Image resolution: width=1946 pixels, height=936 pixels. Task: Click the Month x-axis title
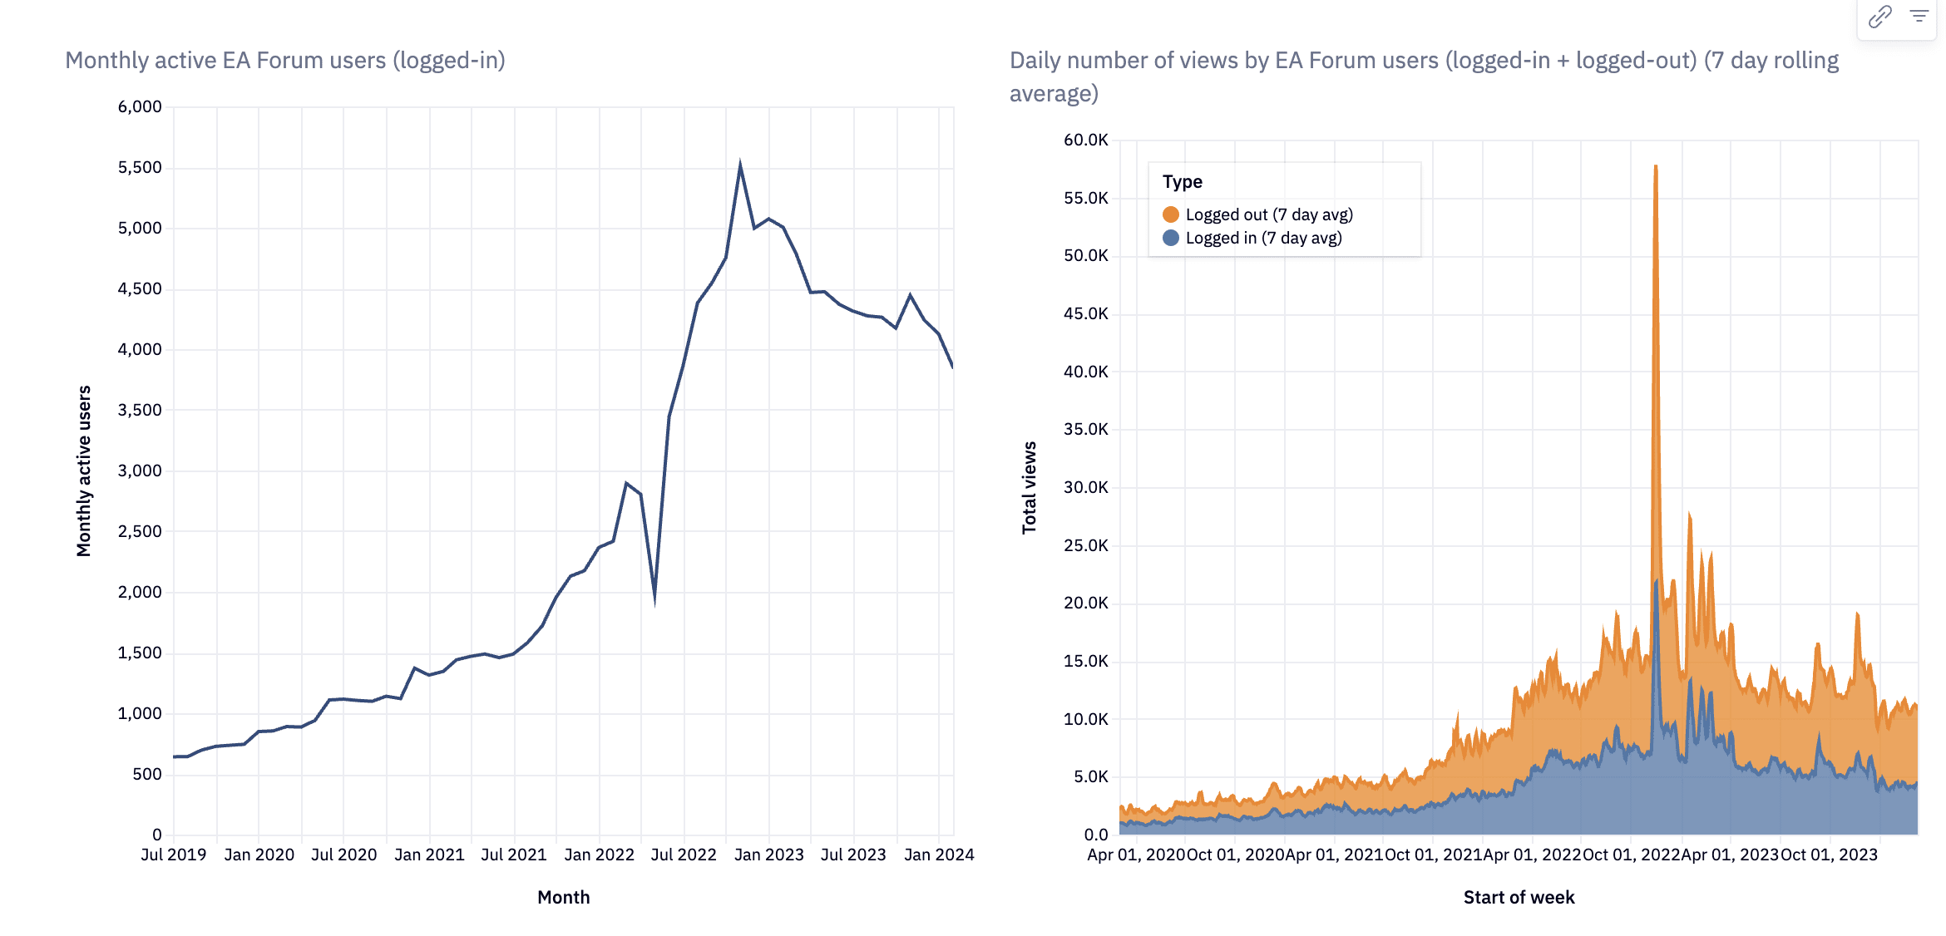[563, 897]
